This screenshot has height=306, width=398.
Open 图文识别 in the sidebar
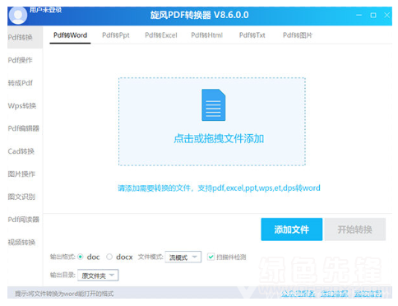(x=21, y=197)
